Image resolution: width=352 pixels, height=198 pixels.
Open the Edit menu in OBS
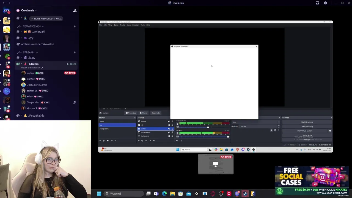pos(105,25)
